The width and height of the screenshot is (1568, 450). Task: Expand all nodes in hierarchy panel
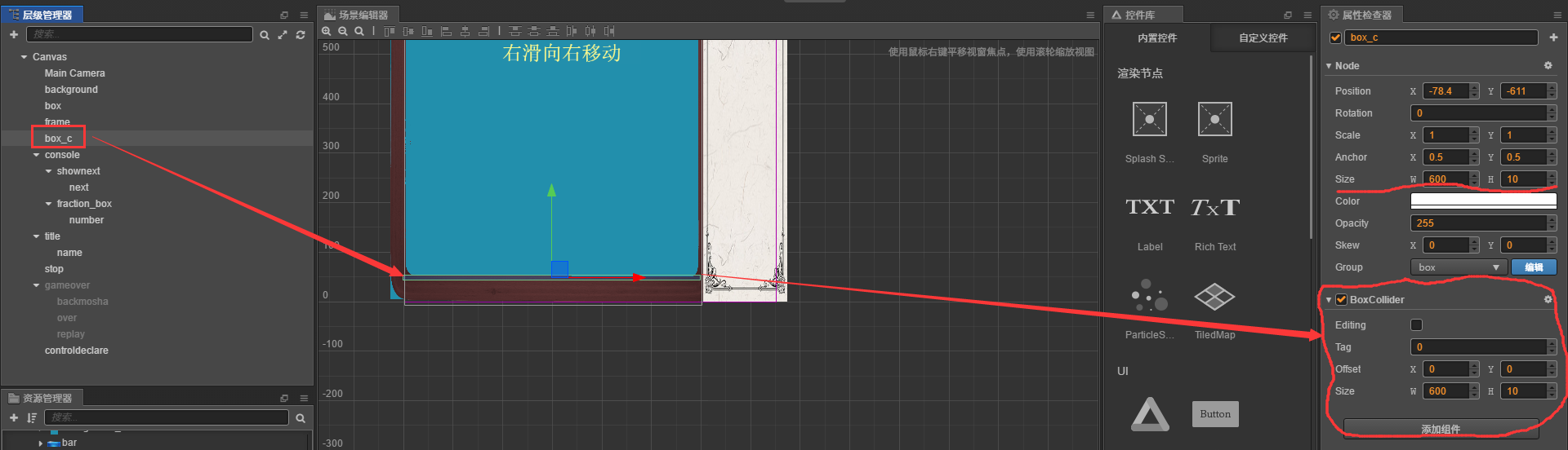tap(283, 35)
